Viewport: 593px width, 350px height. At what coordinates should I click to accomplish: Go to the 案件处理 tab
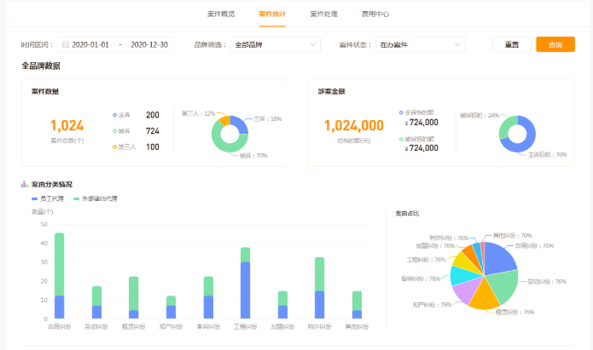click(x=324, y=14)
